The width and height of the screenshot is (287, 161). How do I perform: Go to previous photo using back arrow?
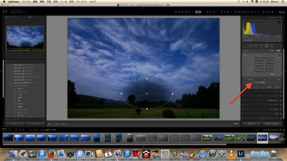pyautogui.click(x=20, y=130)
